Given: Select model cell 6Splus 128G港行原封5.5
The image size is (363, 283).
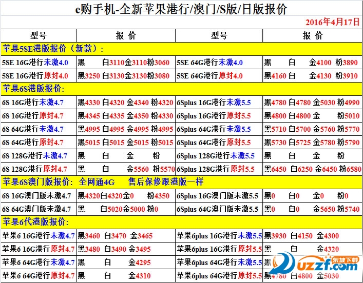Looking at the screenshot, I should (216, 169).
